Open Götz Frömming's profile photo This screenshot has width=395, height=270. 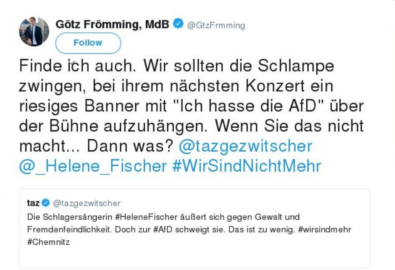pyautogui.click(x=34, y=31)
